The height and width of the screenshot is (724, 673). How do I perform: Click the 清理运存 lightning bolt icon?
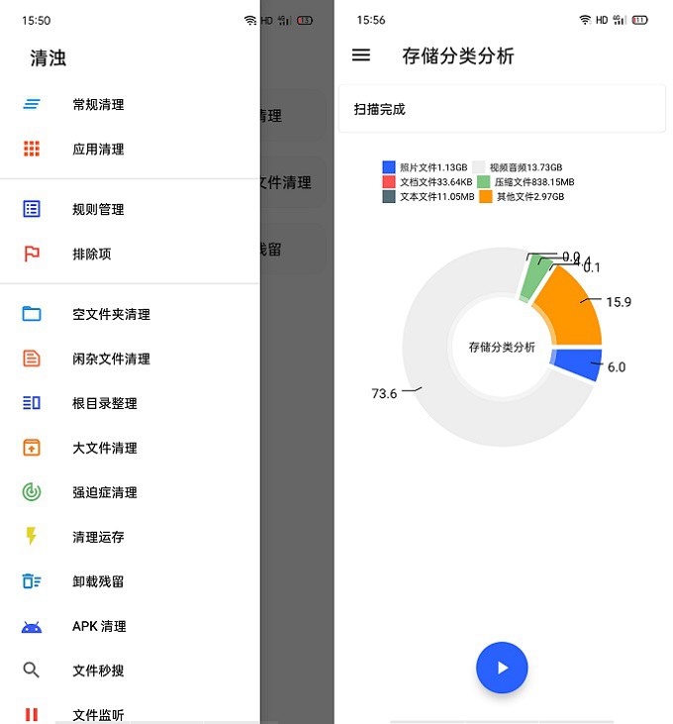point(31,536)
